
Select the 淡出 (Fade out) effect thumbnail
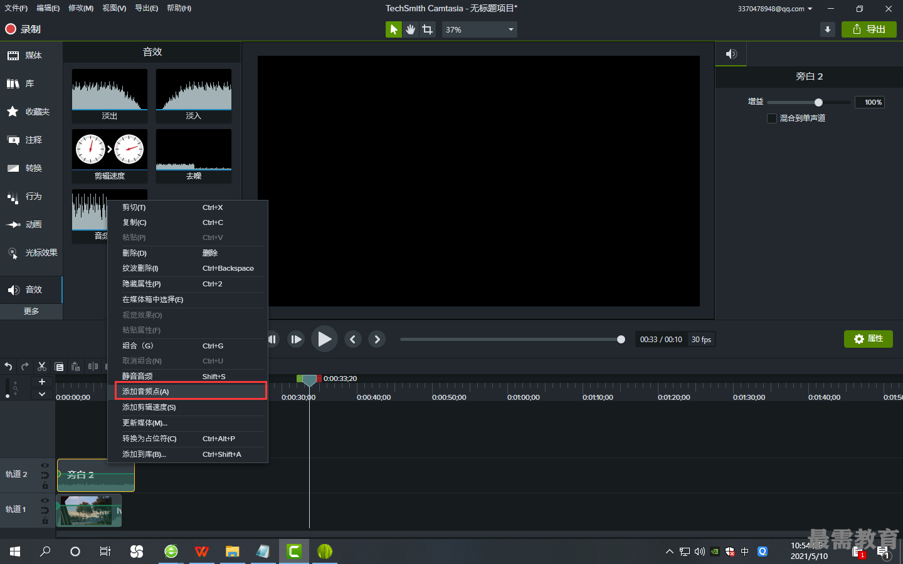coord(110,95)
